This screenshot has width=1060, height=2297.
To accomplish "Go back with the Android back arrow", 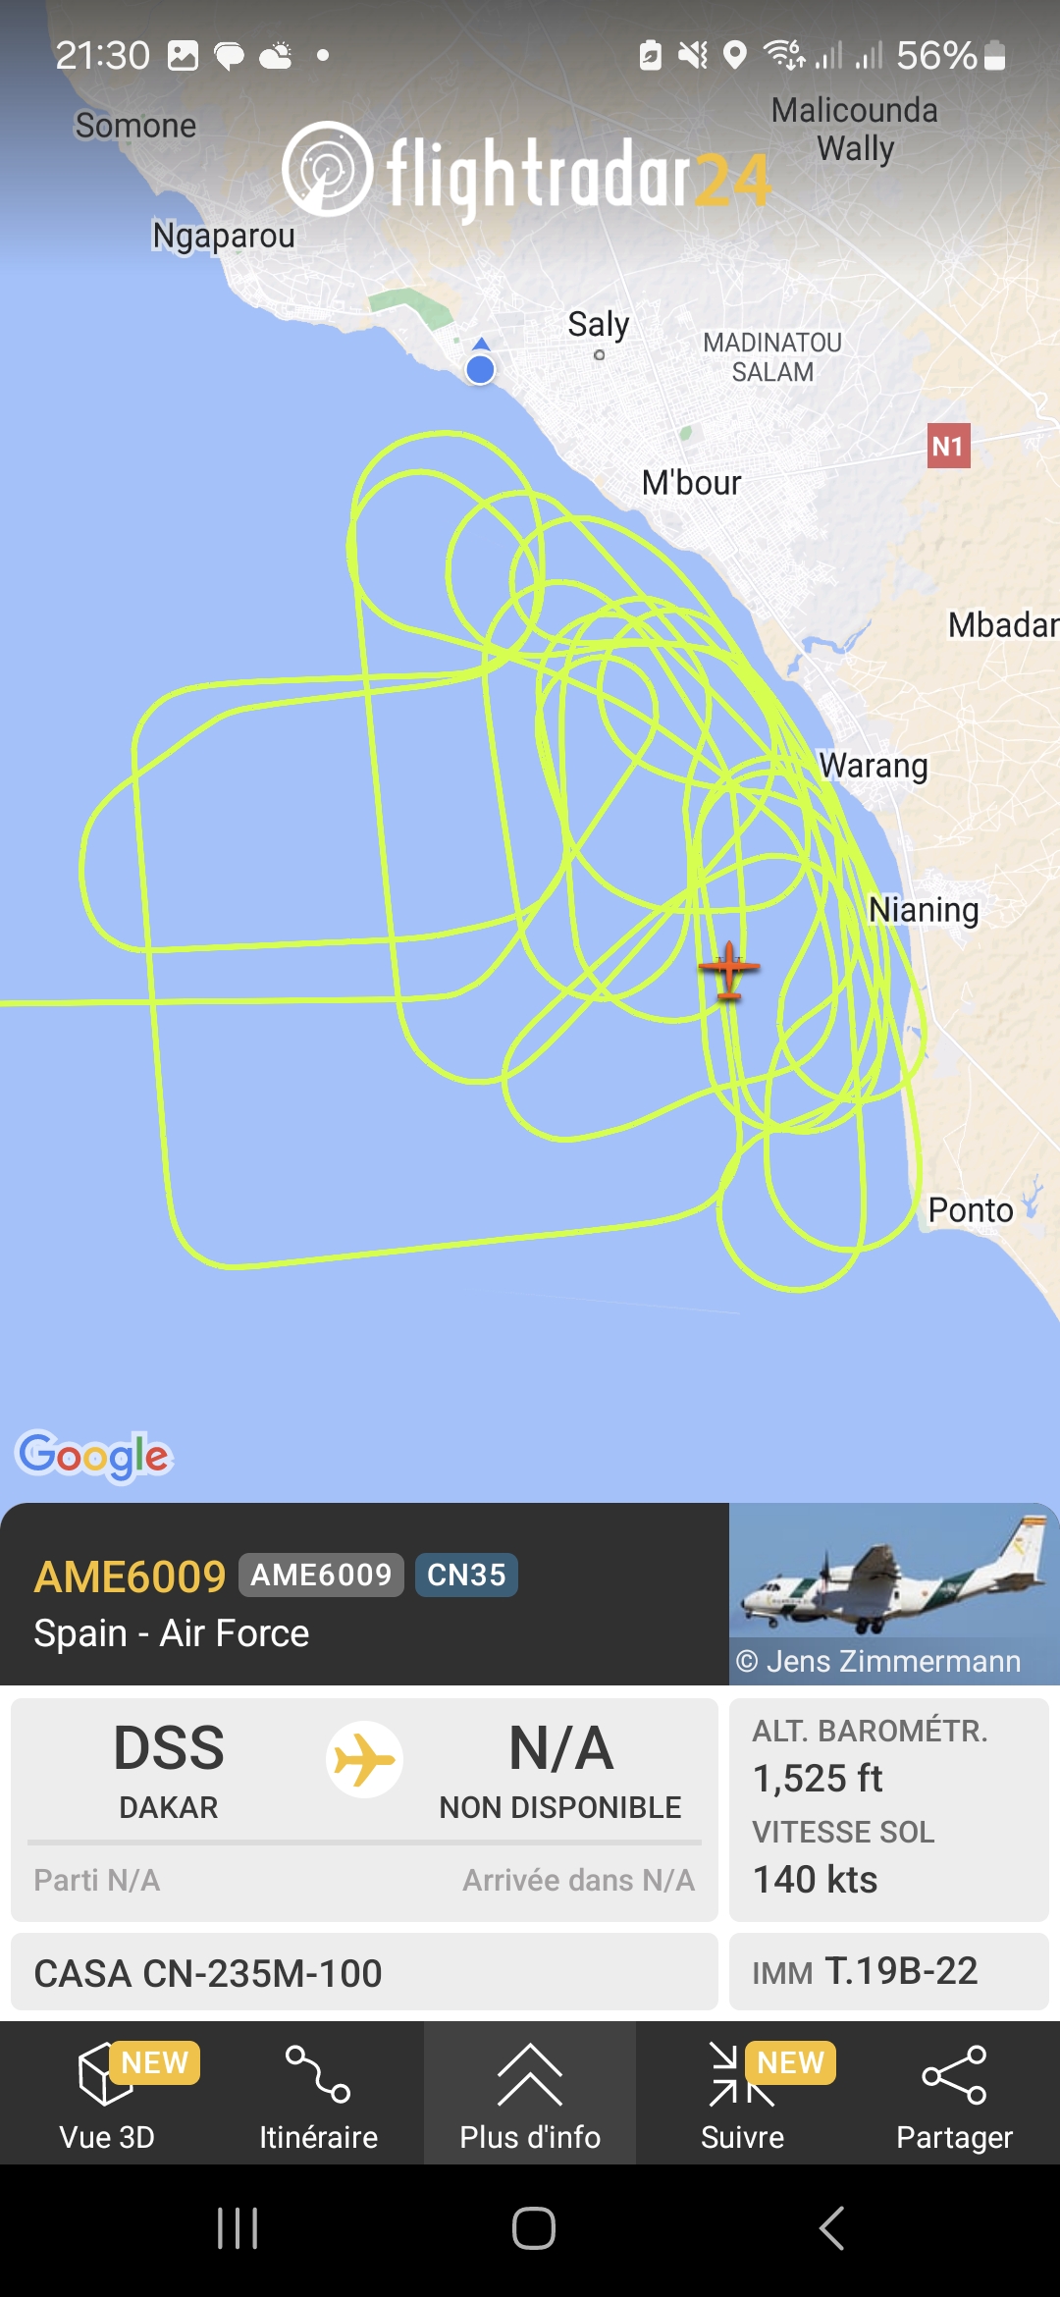I will point(831,2228).
